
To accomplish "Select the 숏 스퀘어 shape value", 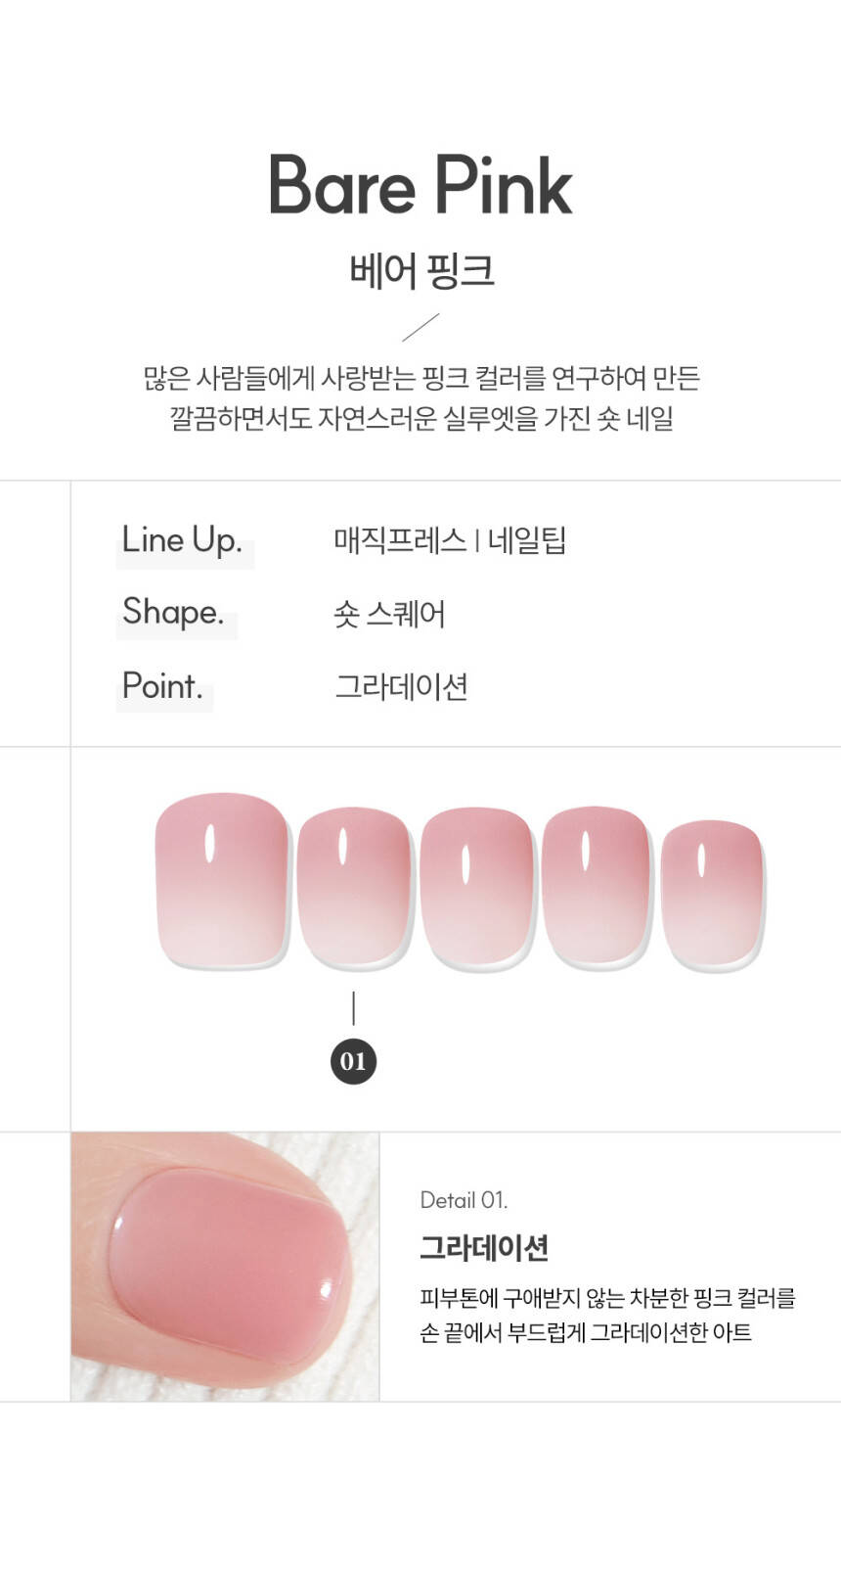I will [389, 614].
